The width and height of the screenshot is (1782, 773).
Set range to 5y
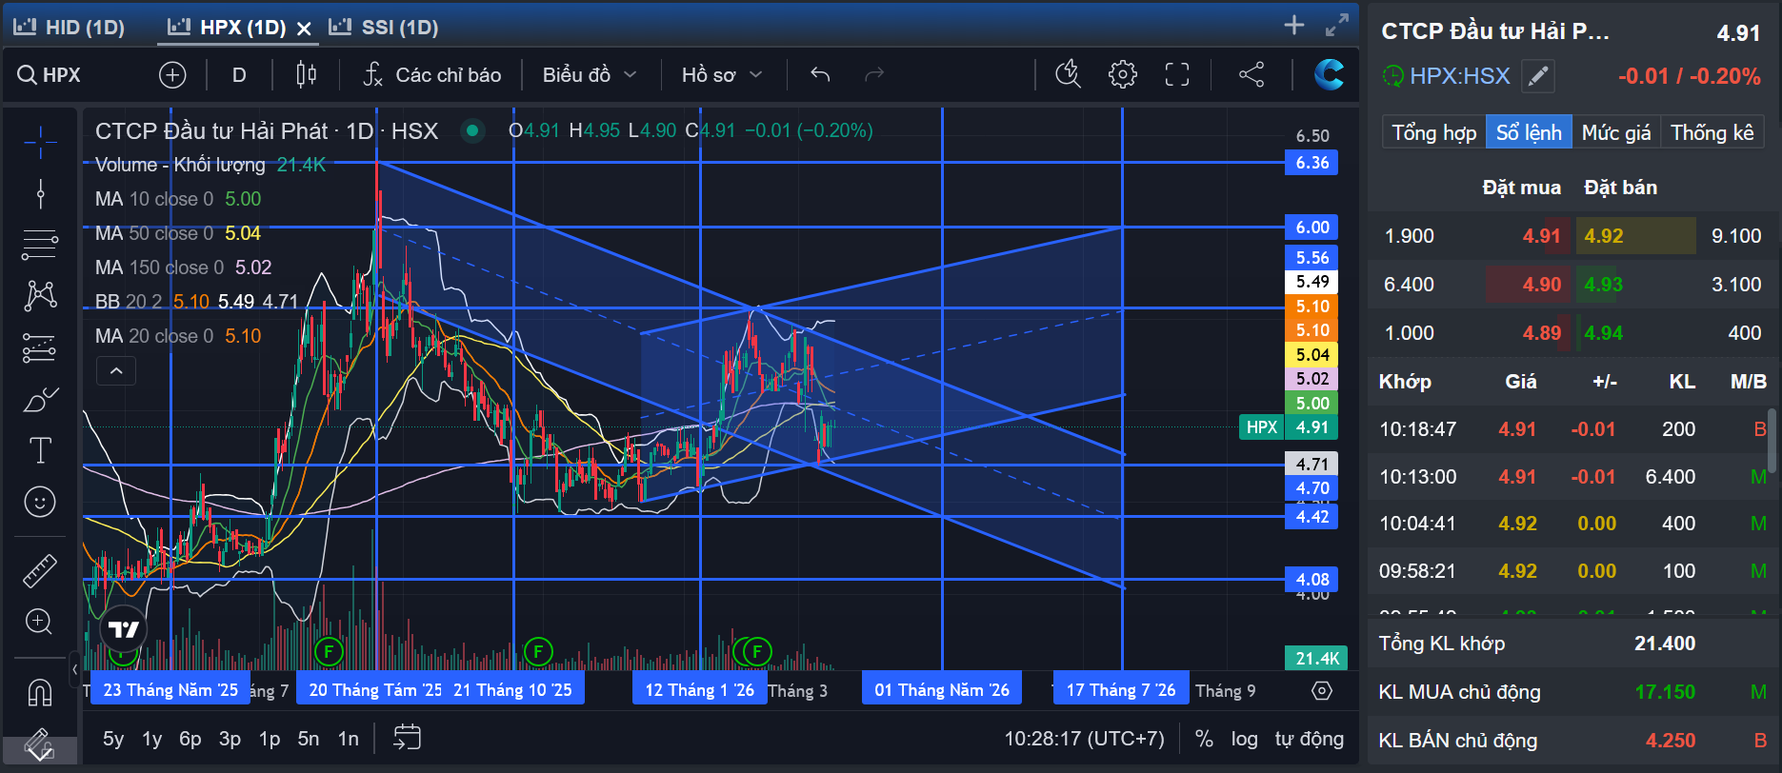pyautogui.click(x=113, y=739)
